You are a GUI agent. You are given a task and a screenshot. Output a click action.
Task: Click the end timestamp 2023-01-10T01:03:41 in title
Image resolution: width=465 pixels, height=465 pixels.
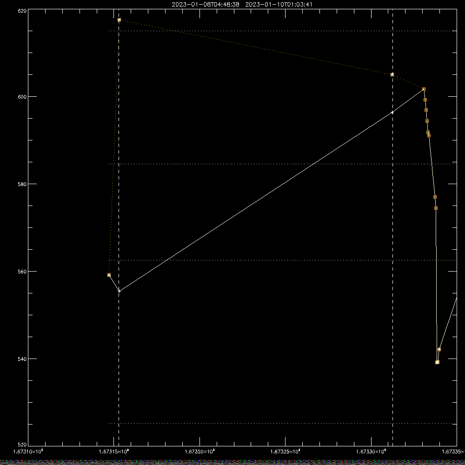point(279,5)
